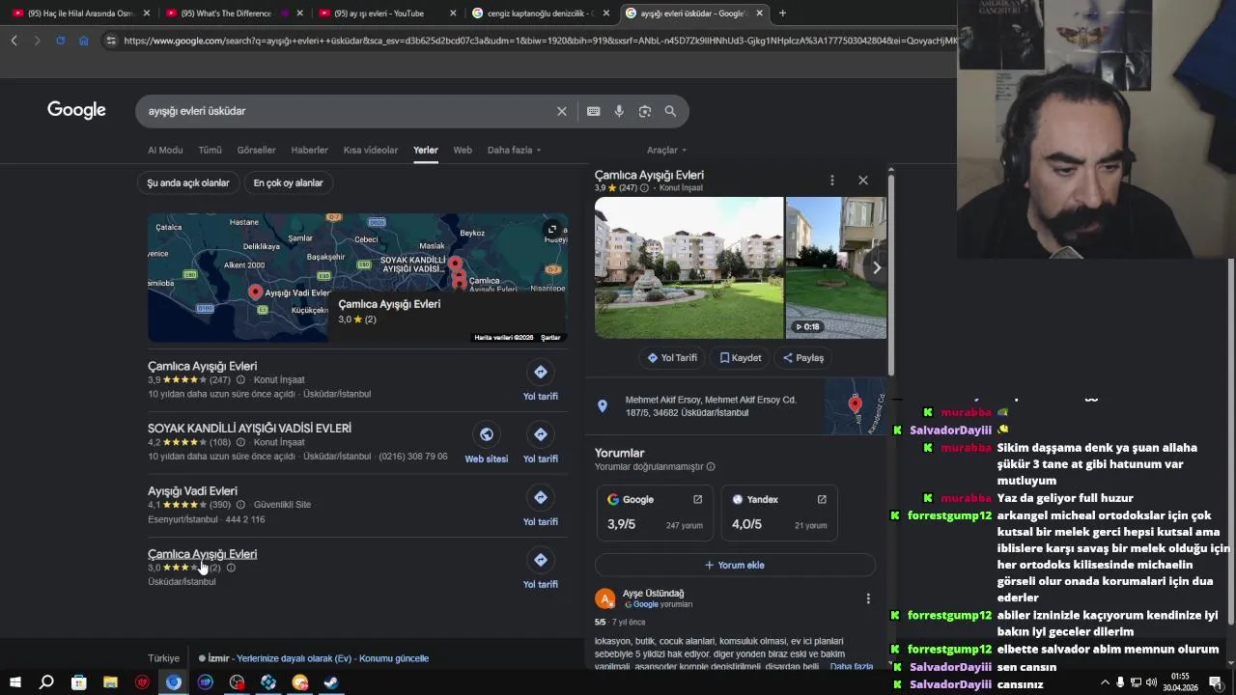
Task: Open Yandex reviews external link icon
Action: pos(822,499)
